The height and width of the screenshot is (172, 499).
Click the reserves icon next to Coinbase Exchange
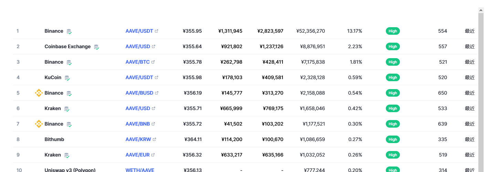pos(96,47)
